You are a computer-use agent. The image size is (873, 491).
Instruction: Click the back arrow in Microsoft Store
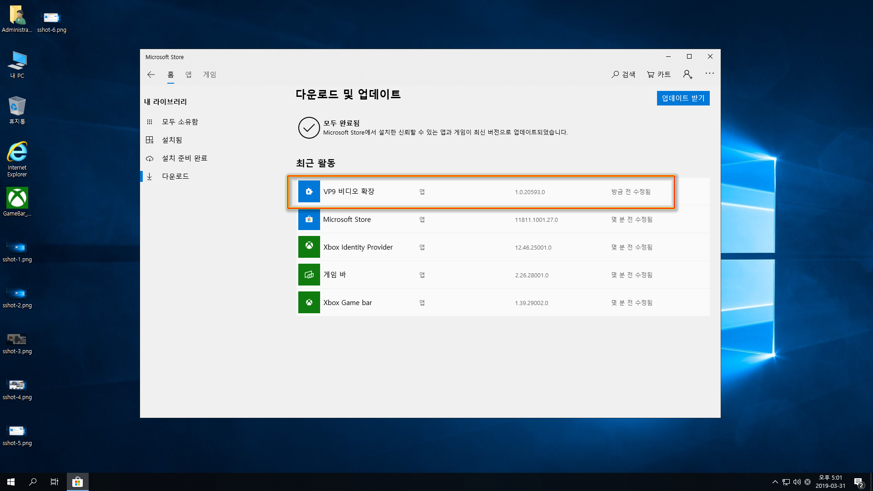pyautogui.click(x=151, y=75)
